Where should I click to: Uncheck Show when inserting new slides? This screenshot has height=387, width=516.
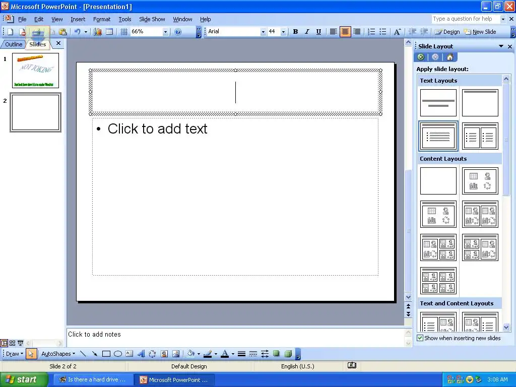click(420, 338)
